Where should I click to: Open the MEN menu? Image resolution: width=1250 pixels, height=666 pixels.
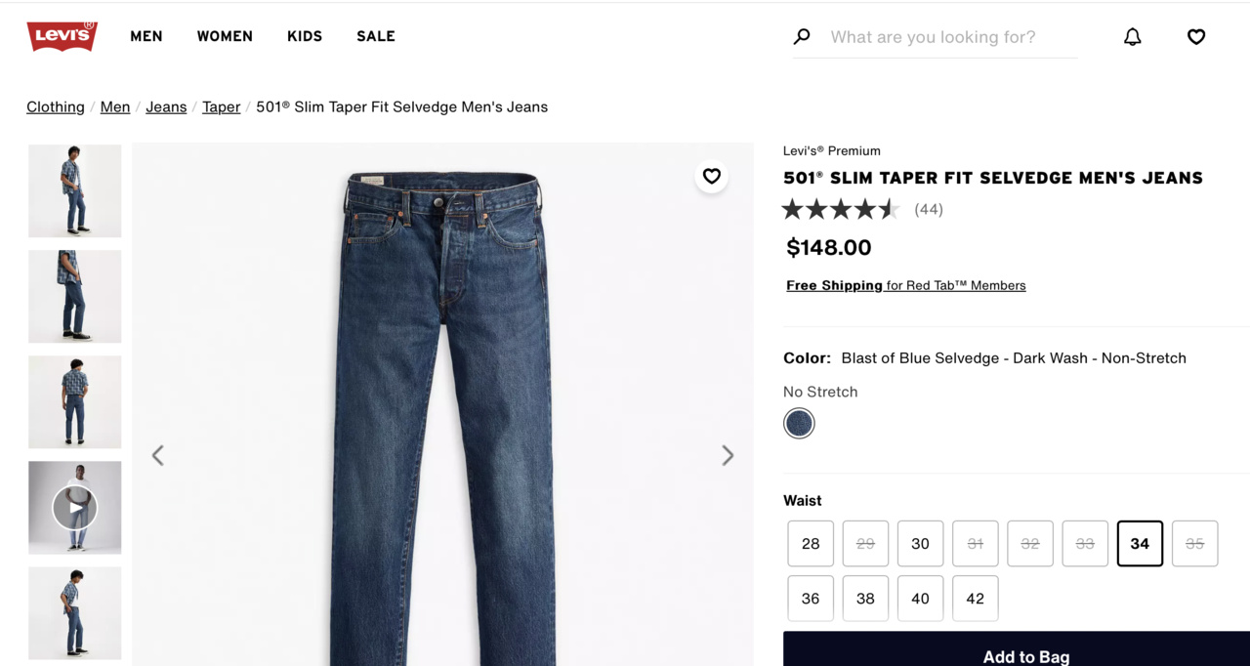(x=146, y=36)
